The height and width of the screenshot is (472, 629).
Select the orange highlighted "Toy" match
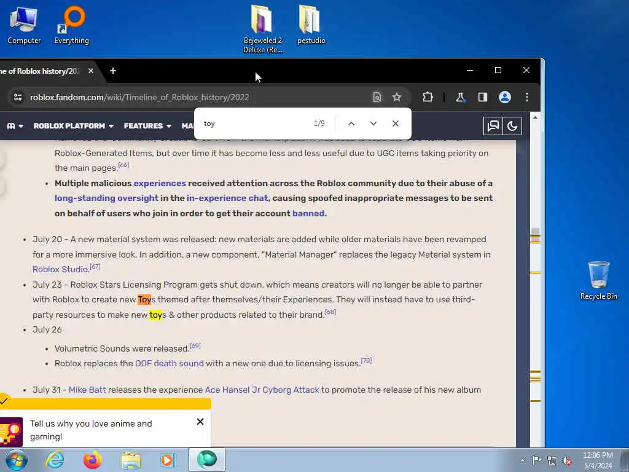pyautogui.click(x=144, y=300)
